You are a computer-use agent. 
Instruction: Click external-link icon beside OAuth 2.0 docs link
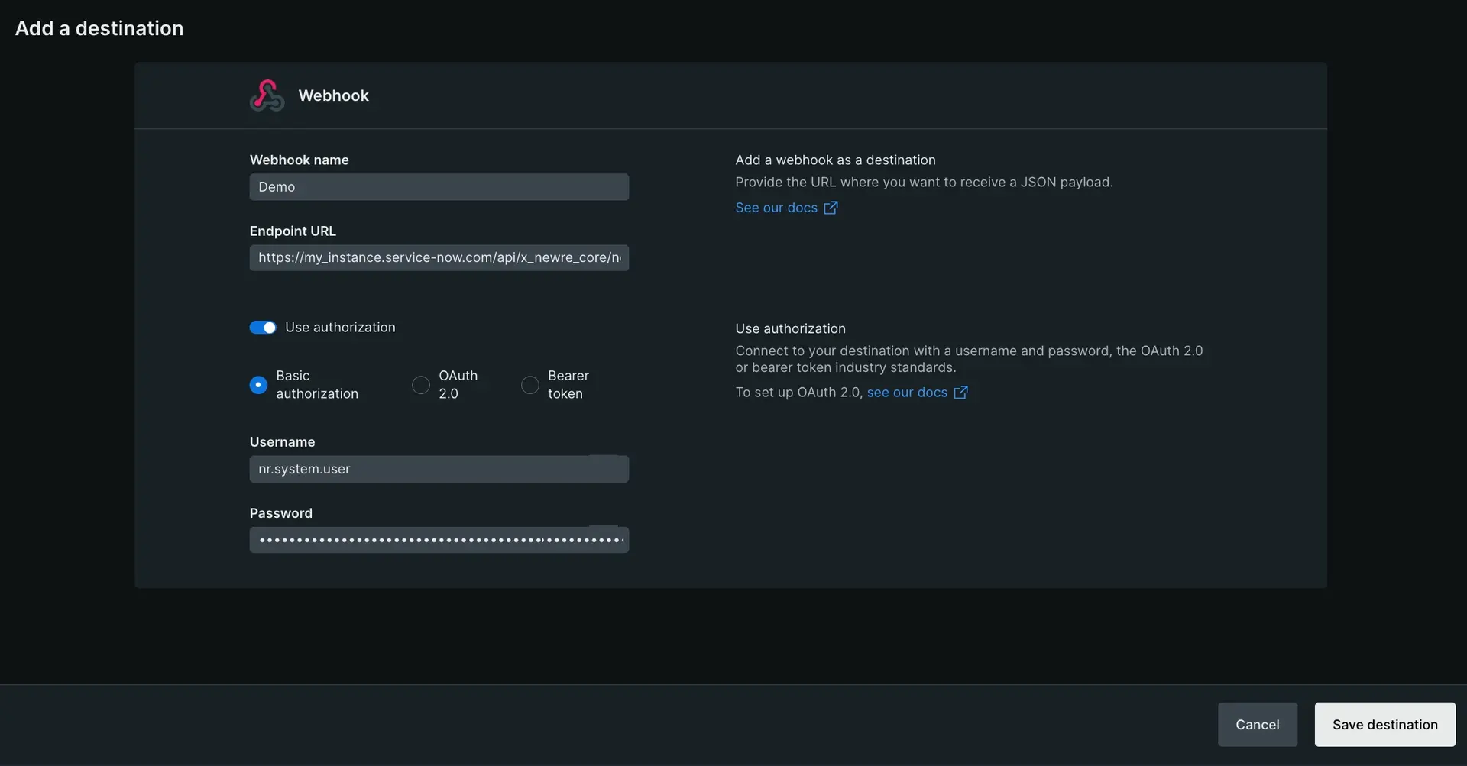pyautogui.click(x=960, y=393)
